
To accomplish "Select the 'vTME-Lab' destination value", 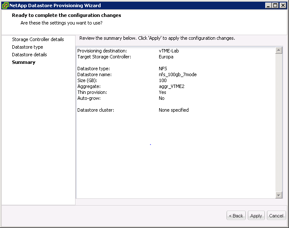I will point(169,51).
